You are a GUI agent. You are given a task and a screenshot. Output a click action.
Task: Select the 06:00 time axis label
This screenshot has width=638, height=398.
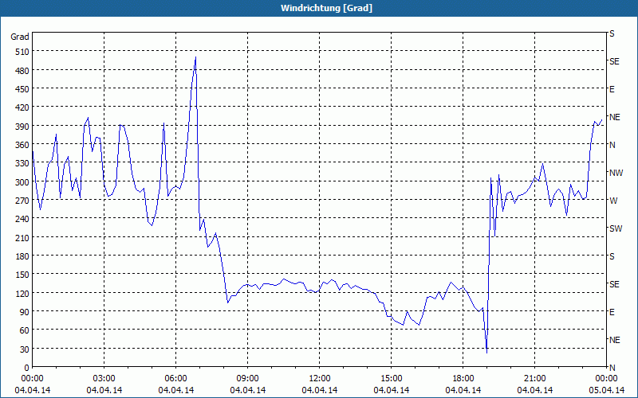[175, 379]
